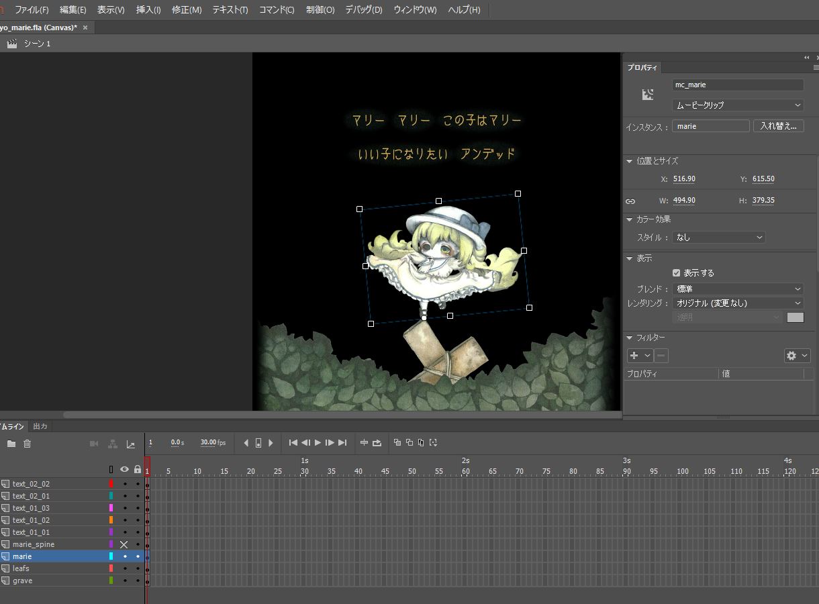Enable onion skin icon
This screenshot has width=819, height=604.
pyautogui.click(x=397, y=443)
